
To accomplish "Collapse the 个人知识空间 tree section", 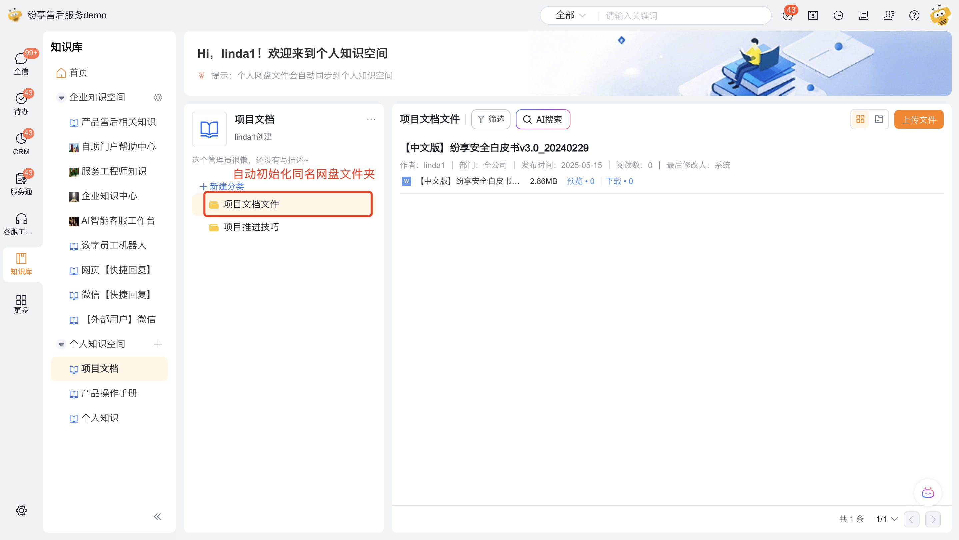I will [x=61, y=344].
